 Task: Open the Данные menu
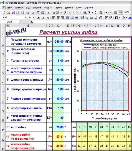point(69,7)
